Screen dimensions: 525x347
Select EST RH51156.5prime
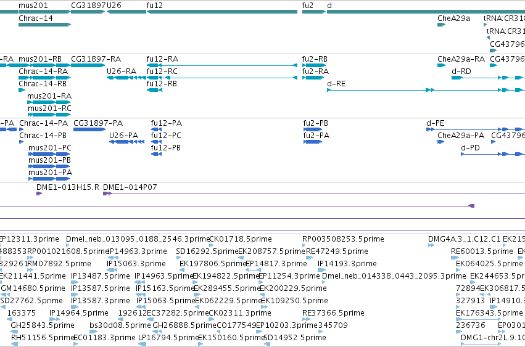[x=42, y=338]
